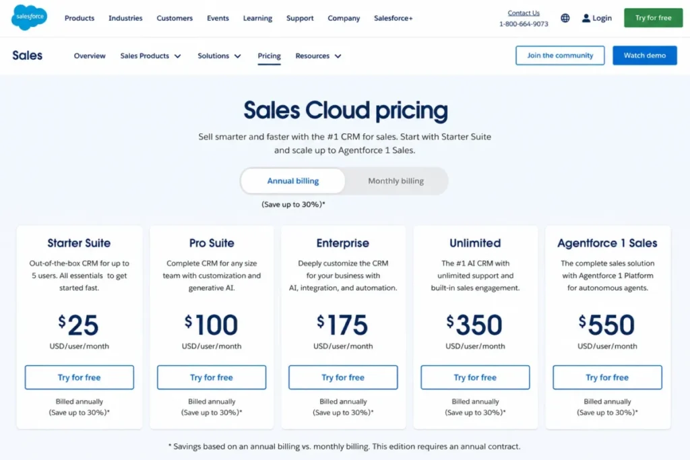Click the Login text link

coord(602,18)
